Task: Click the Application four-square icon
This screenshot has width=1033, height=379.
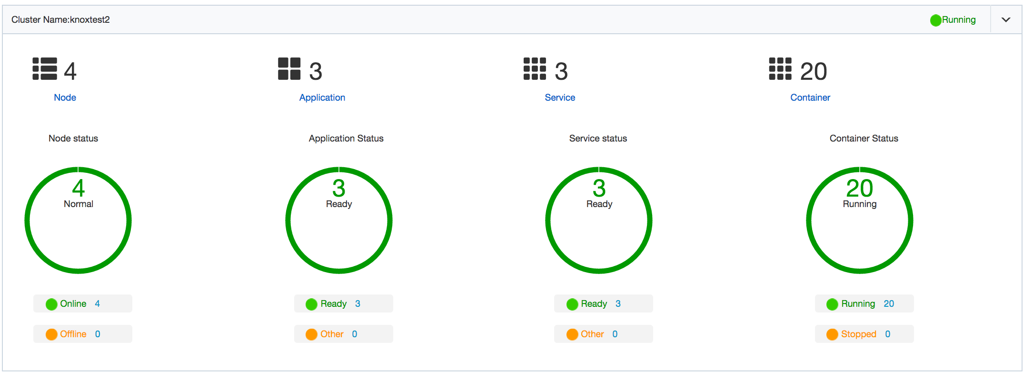Action: [x=289, y=69]
